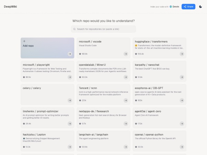The height and width of the screenshot is (155, 207).
Task: Toggle dark mode with the moon icon
Action: coord(200,7)
